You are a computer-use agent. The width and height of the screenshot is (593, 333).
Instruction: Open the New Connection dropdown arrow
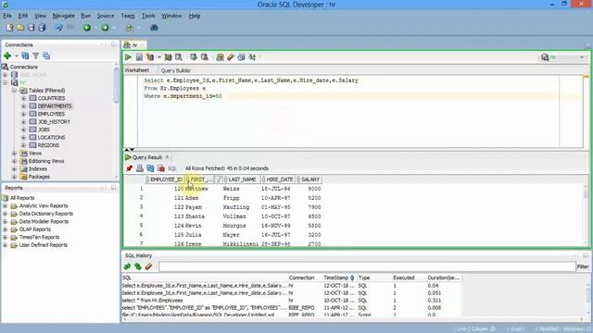(17, 55)
